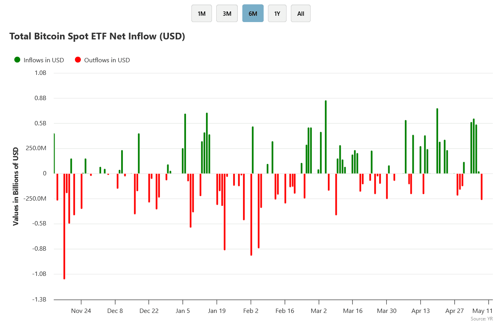
Task: Click the Source: YR credit text
Action: 482,318
